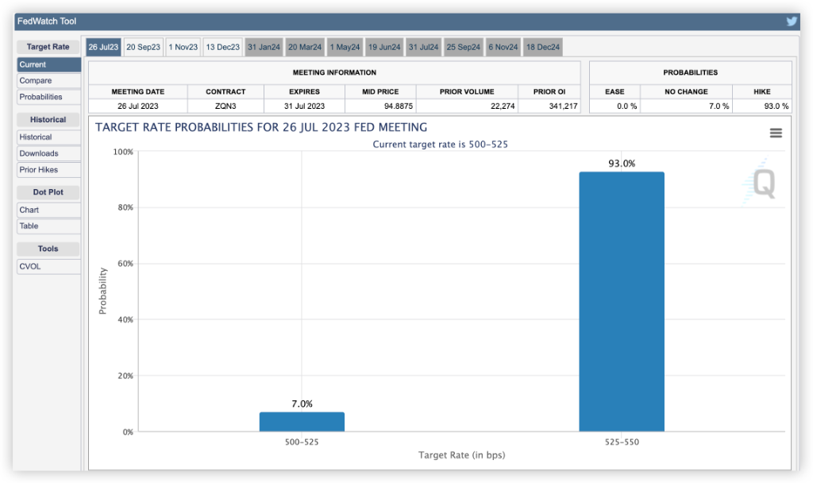
Task: Open the 18 Dec24 tab
Action: tap(543, 47)
